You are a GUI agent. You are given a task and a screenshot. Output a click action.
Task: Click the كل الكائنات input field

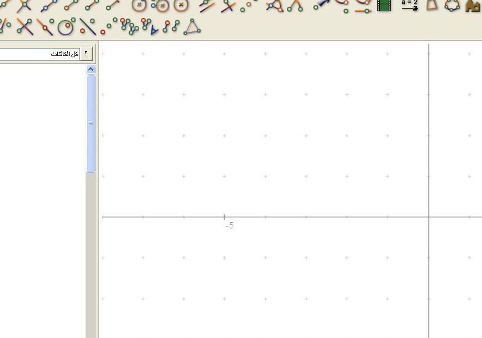tap(39, 54)
